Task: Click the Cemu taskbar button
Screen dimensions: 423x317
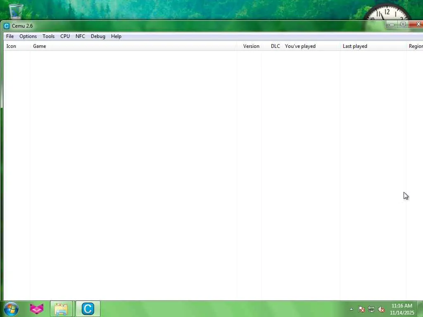Action: (x=88, y=309)
